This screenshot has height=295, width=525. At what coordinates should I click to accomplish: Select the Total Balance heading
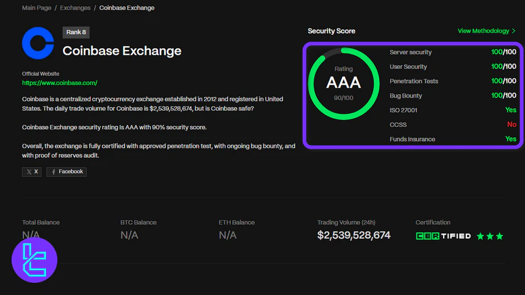(41, 222)
